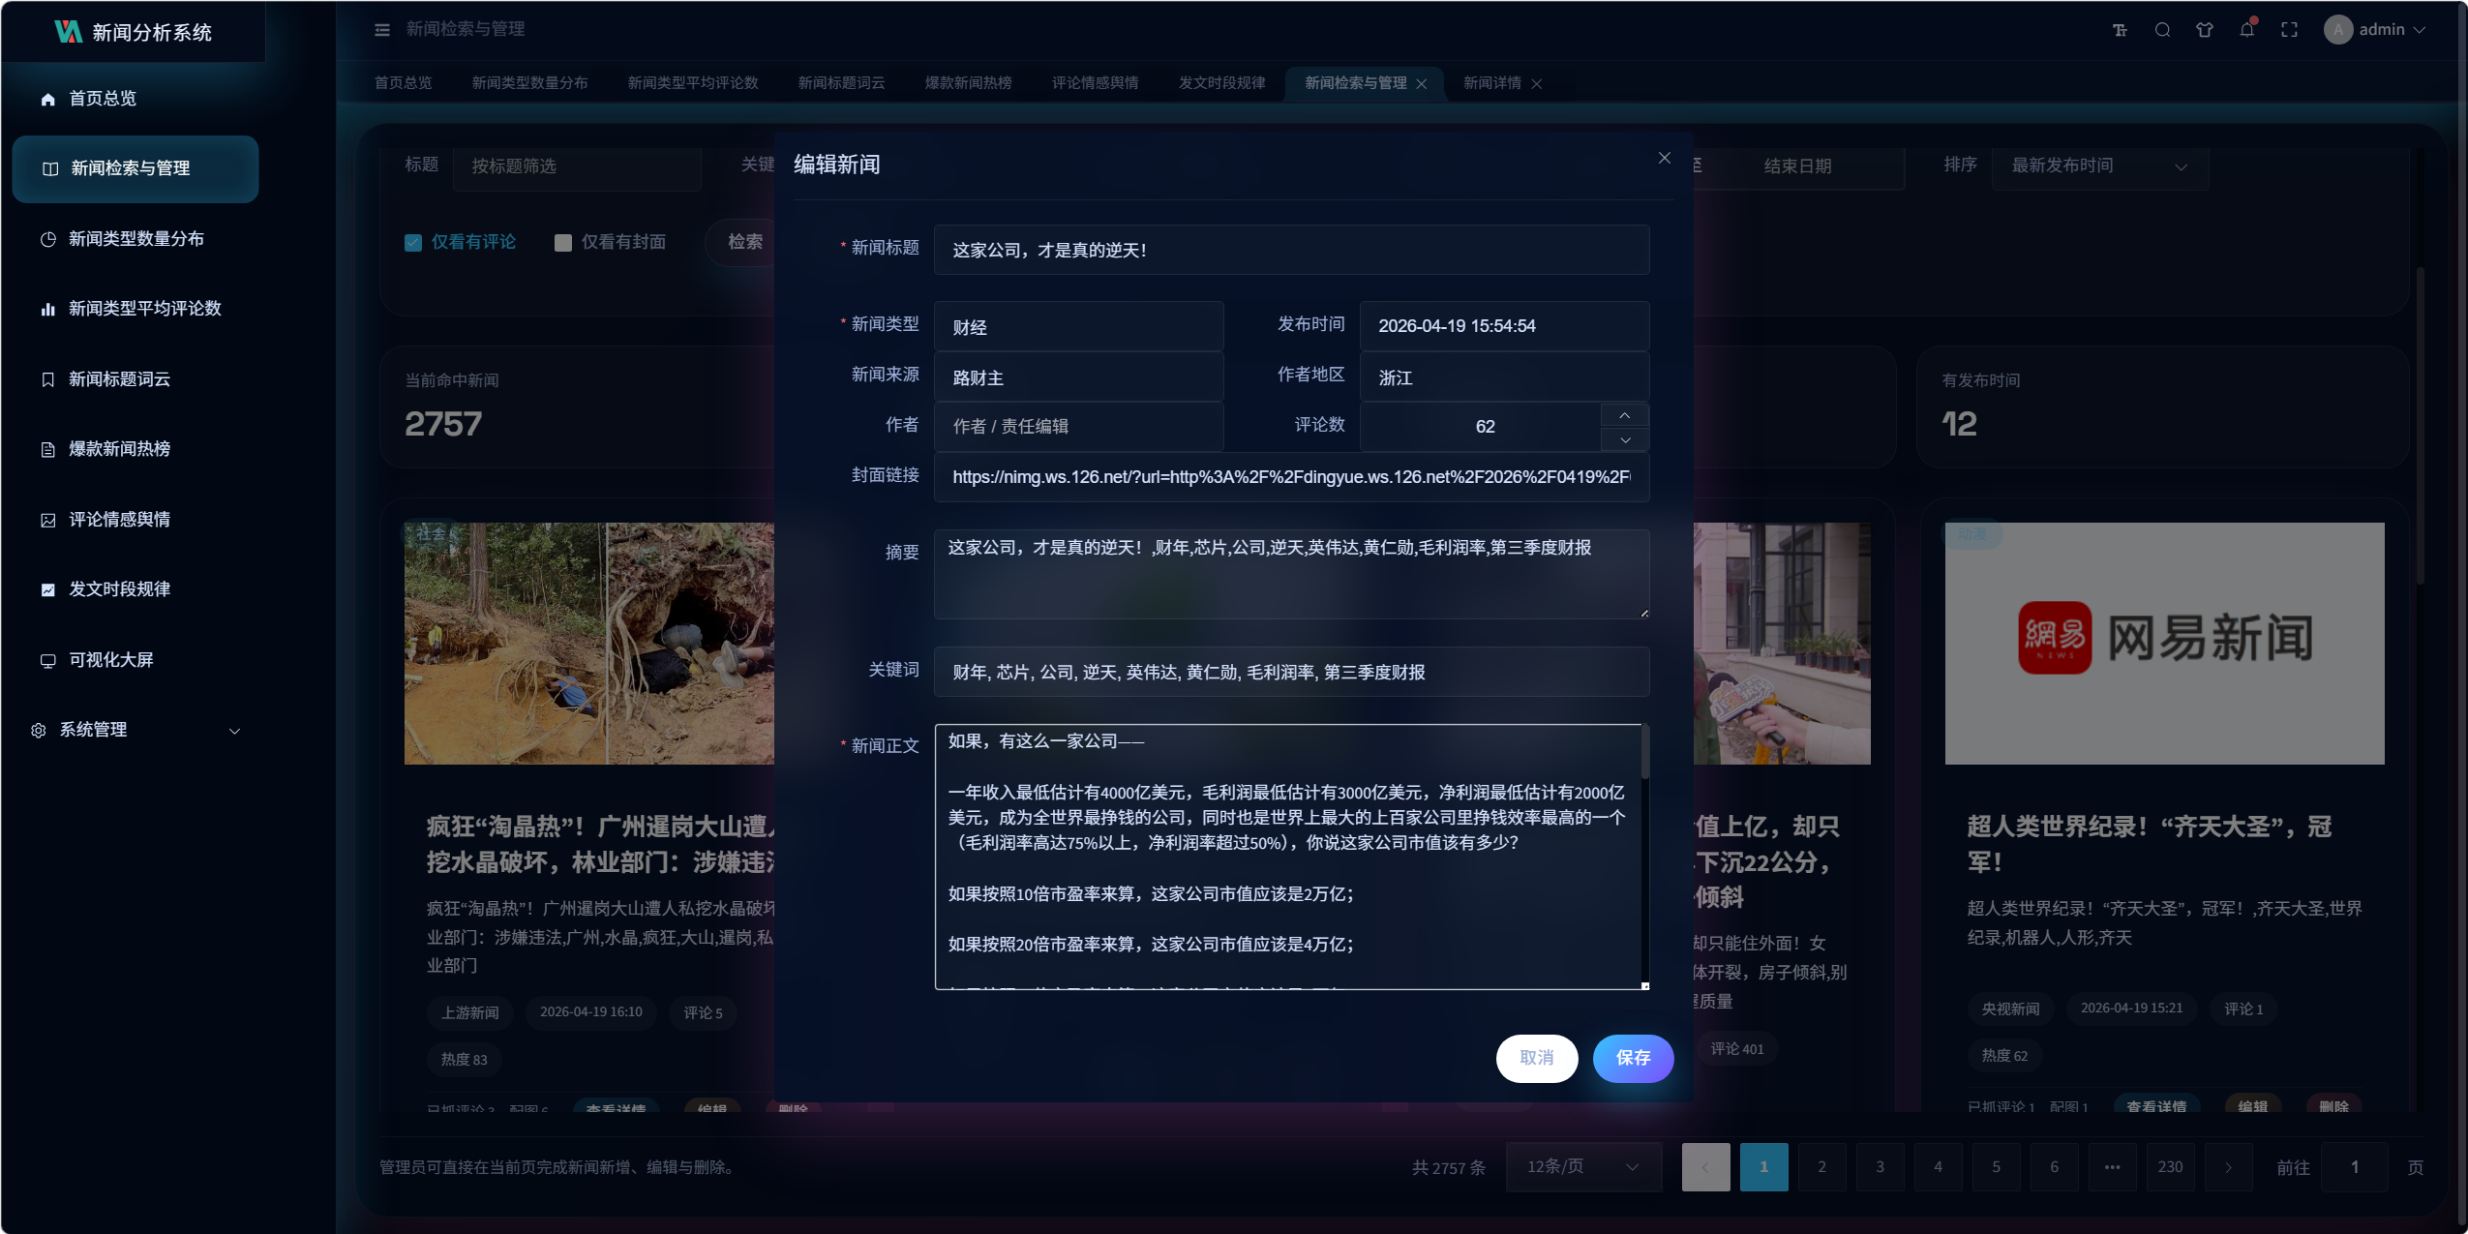Close the 编辑新闻 dialog
Screen dimensions: 2468x1234
click(1665, 158)
